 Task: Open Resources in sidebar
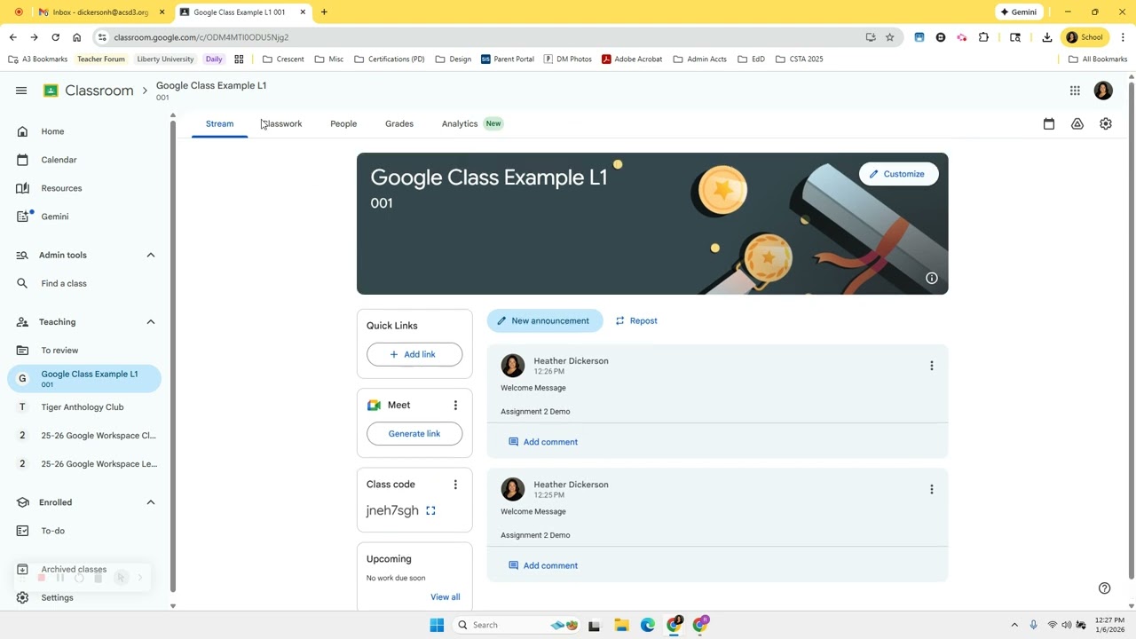[x=85, y=188]
